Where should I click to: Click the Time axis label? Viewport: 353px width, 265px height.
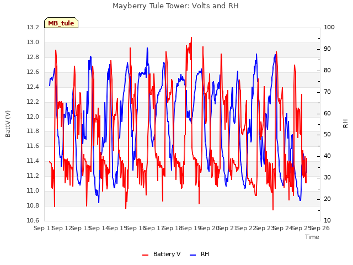312,237
